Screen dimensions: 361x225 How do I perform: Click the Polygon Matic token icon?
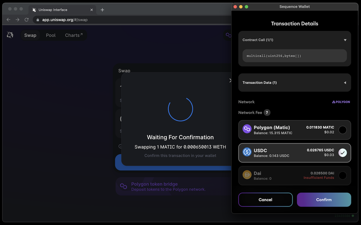[247, 129]
